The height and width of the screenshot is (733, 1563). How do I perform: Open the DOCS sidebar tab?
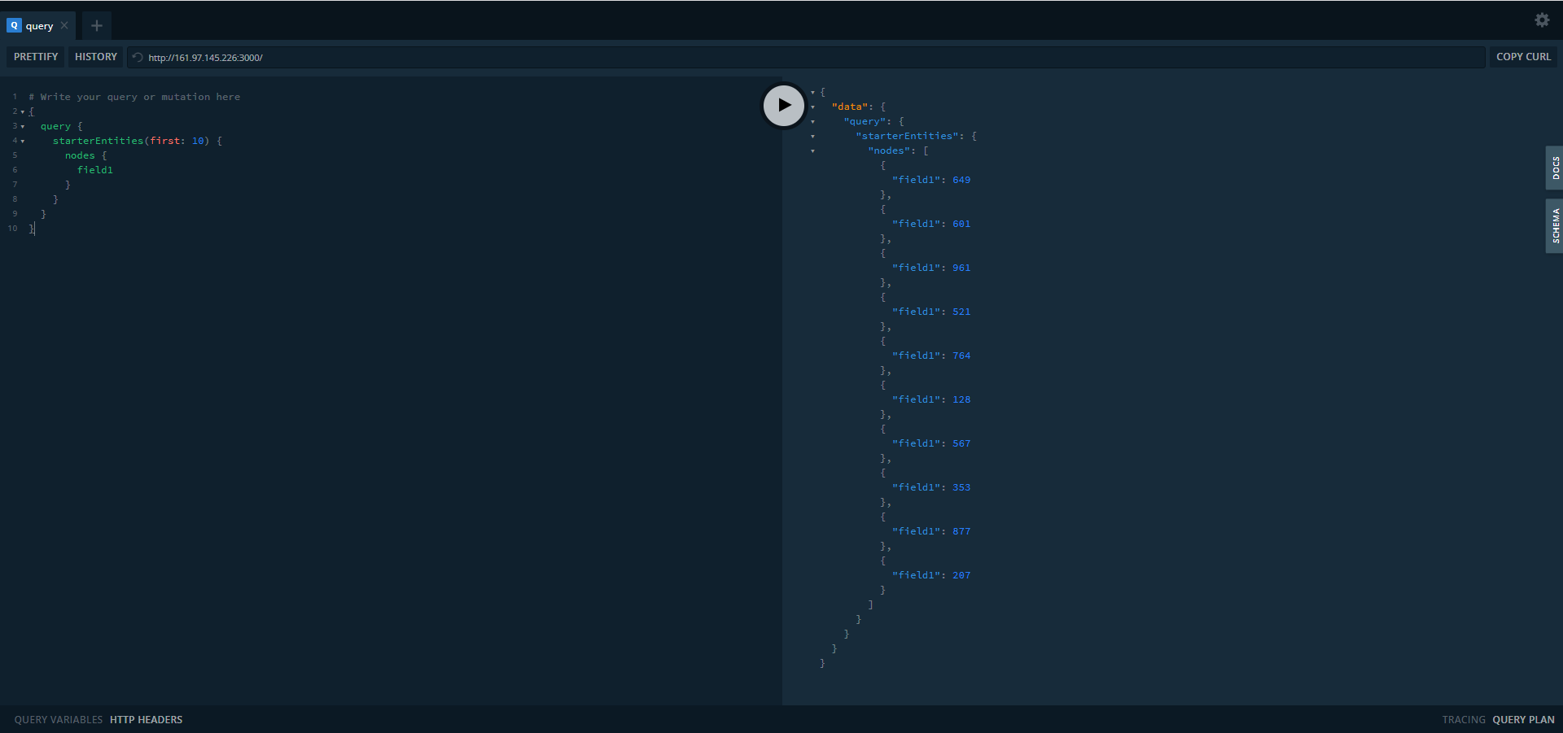point(1555,168)
